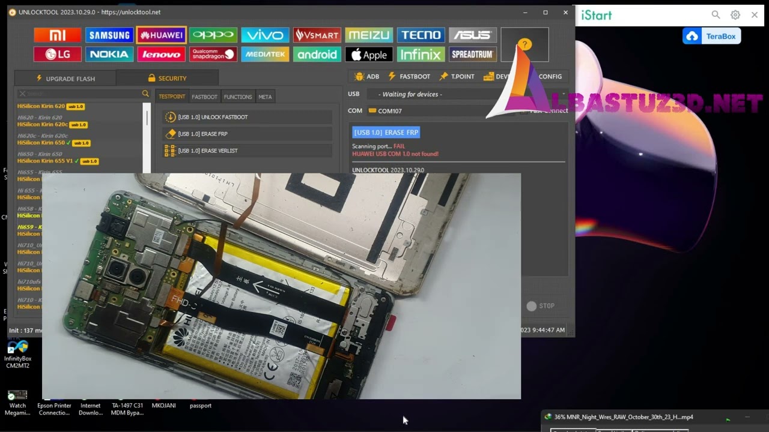The width and height of the screenshot is (769, 432).
Task: Run [USB 1.0] Unlock Fastboot
Action: 247,117
